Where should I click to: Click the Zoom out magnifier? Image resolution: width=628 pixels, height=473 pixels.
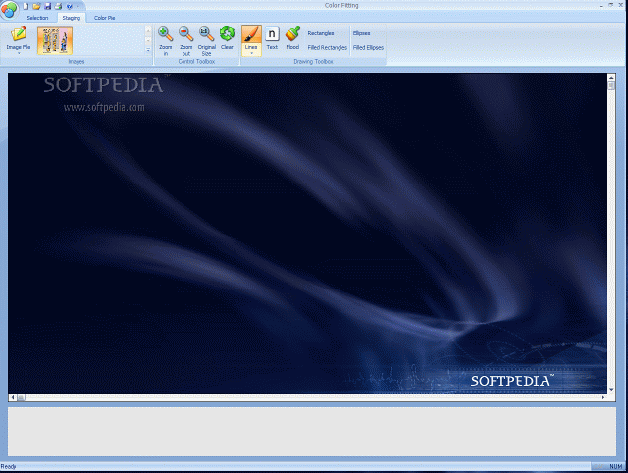pyautogui.click(x=185, y=40)
